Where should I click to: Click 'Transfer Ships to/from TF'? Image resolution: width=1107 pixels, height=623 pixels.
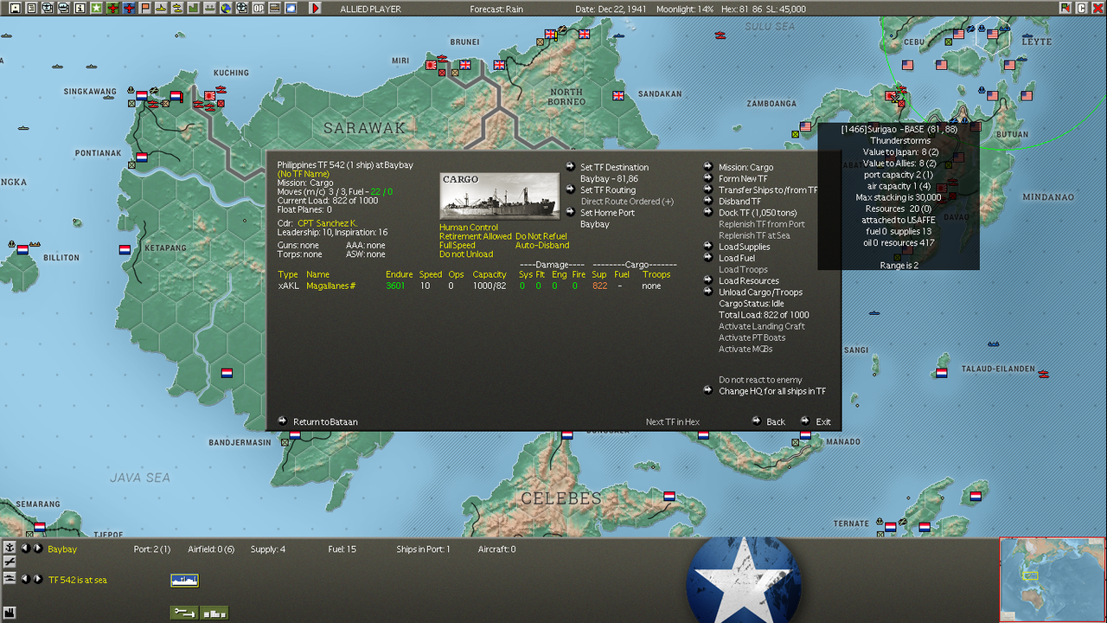pos(768,190)
